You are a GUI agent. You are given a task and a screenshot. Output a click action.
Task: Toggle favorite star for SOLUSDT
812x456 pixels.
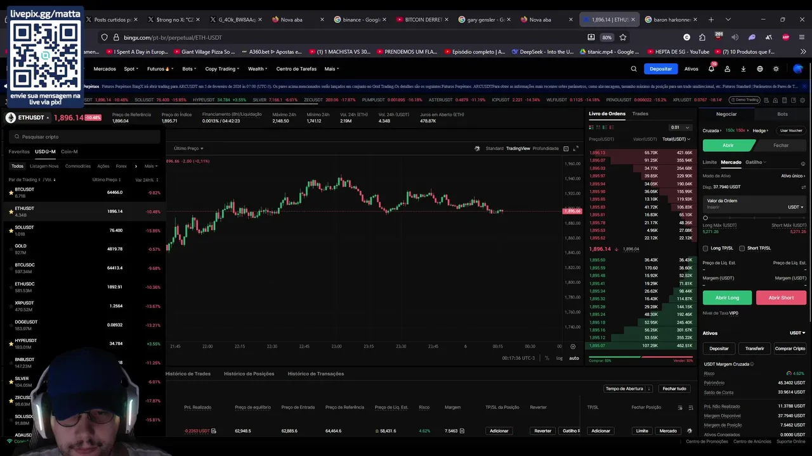pyautogui.click(x=11, y=231)
